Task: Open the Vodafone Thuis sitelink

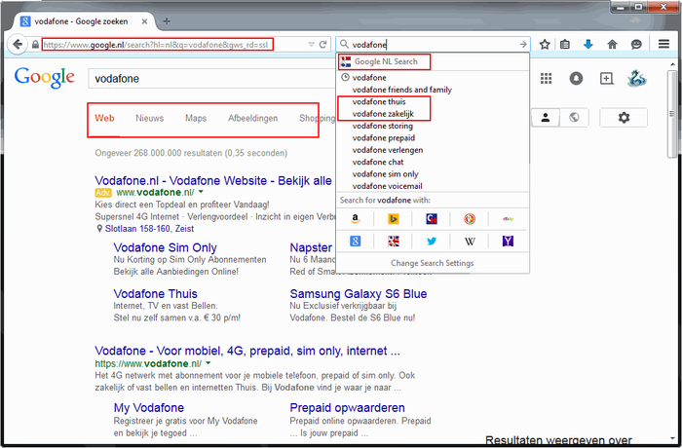Action: pyautogui.click(x=155, y=293)
